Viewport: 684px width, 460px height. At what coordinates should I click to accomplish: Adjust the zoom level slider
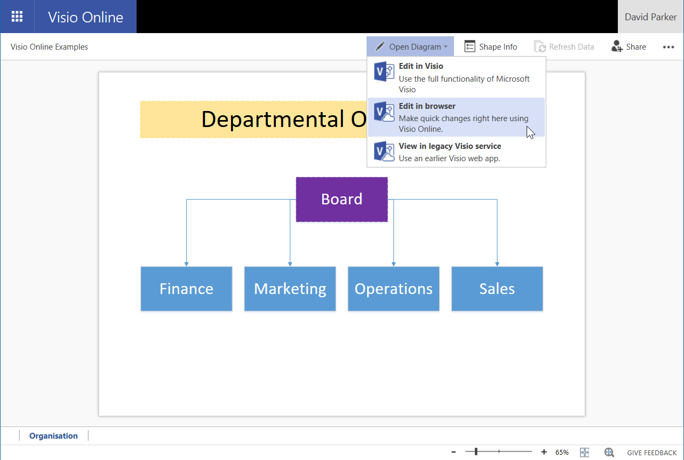(x=476, y=451)
